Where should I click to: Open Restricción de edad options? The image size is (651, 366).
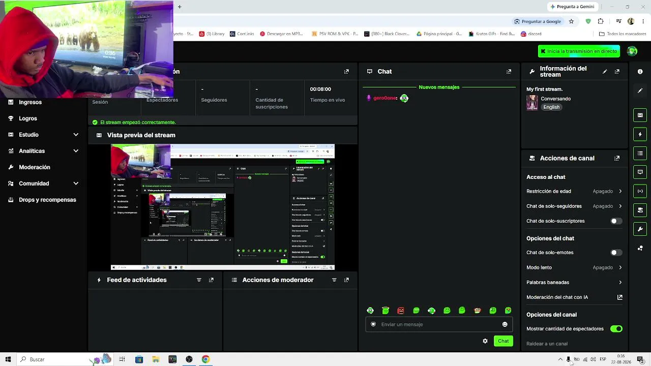coord(574,191)
